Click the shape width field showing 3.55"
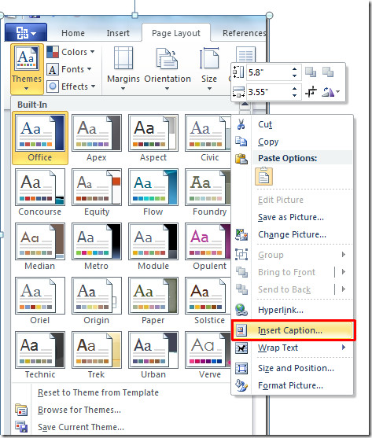 (269, 92)
